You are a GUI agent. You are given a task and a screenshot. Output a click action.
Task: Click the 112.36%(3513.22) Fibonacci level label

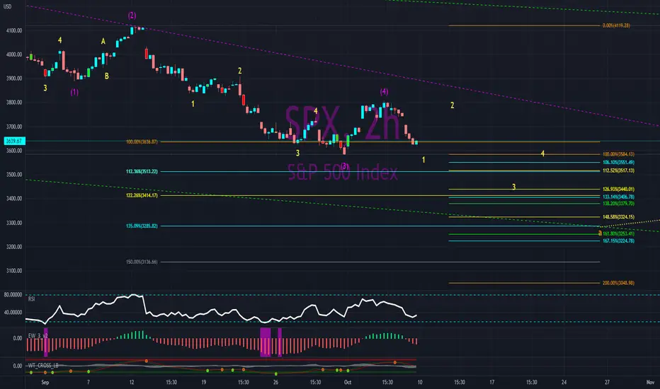tap(142, 172)
